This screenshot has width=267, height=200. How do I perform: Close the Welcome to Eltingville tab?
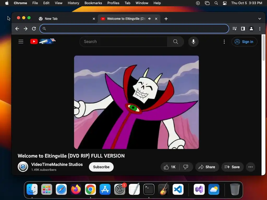[156, 19]
